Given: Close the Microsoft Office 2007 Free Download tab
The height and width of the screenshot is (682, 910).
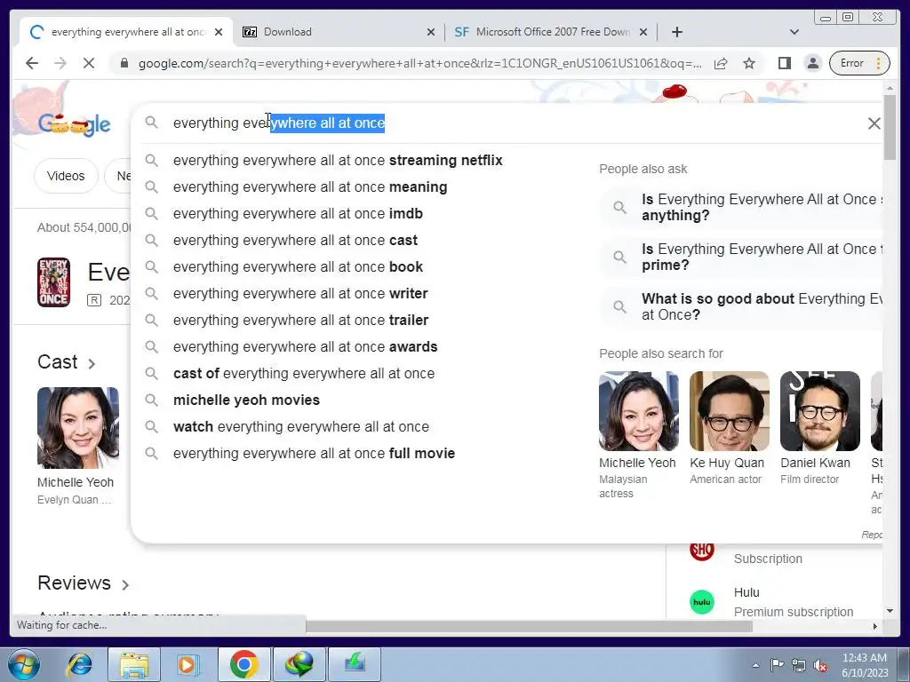Looking at the screenshot, I should click(643, 32).
